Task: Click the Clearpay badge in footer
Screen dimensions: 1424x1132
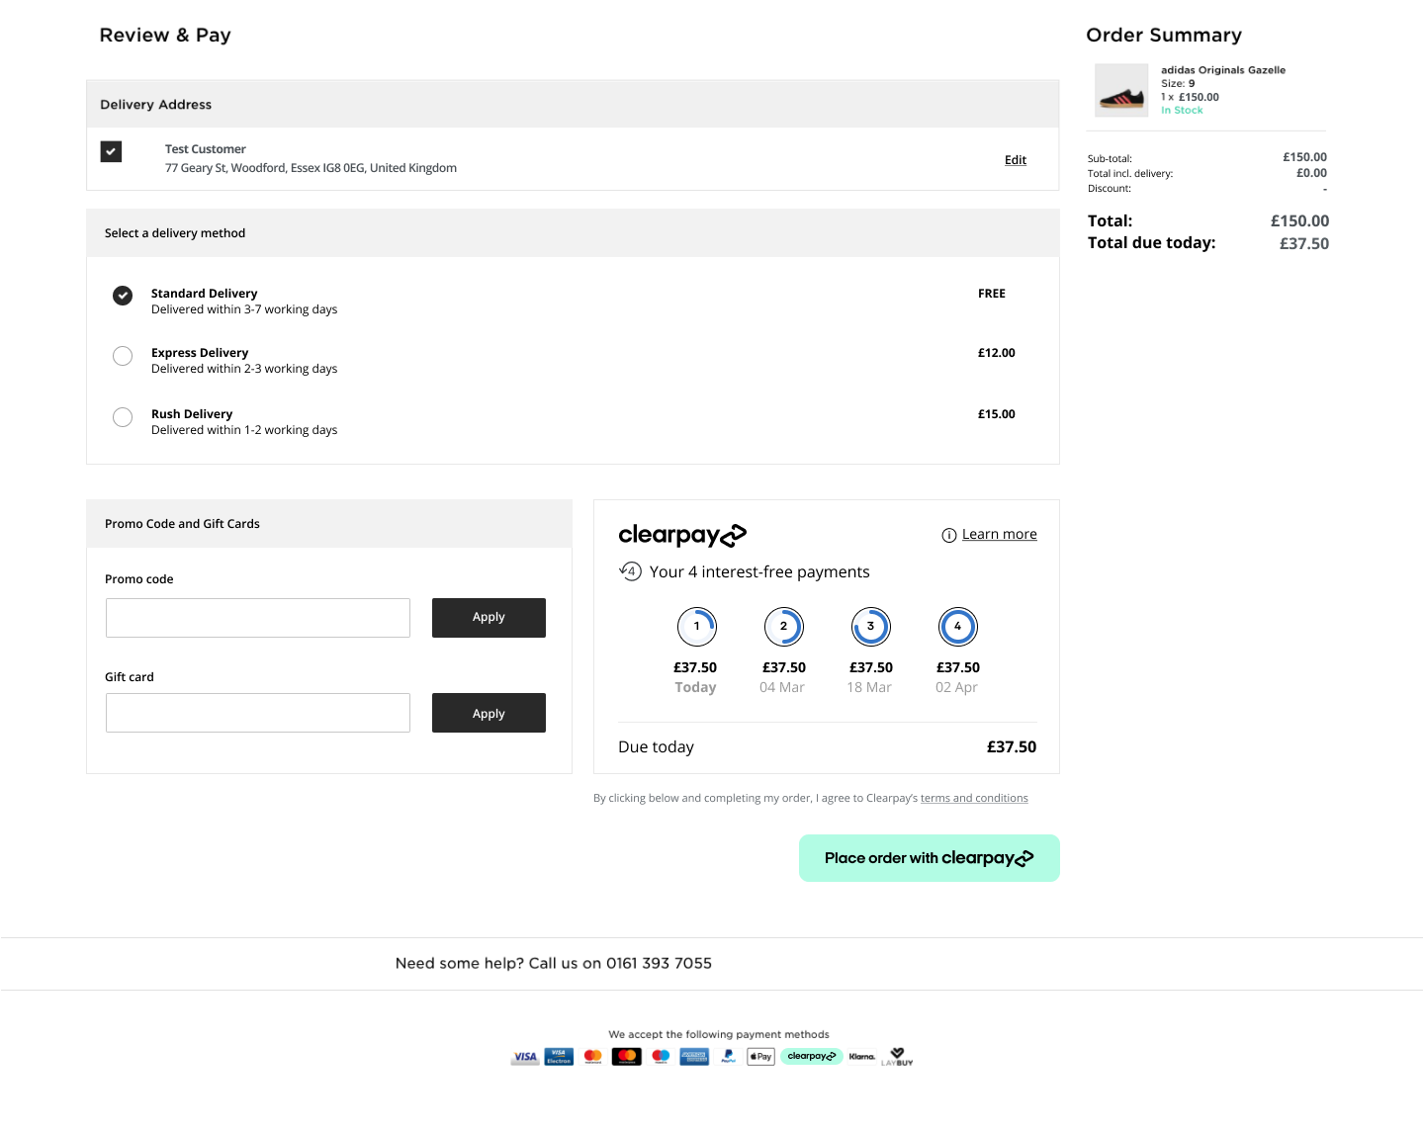Action: coord(812,1056)
